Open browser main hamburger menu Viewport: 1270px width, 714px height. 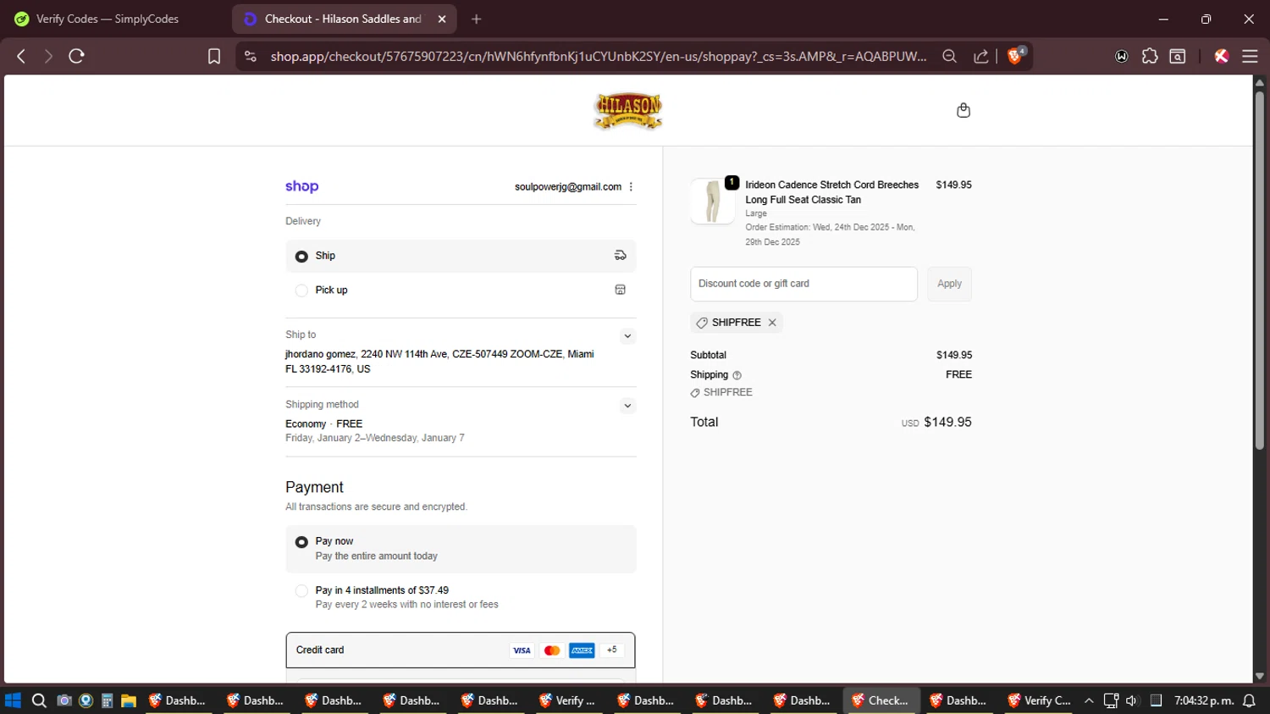point(1250,56)
